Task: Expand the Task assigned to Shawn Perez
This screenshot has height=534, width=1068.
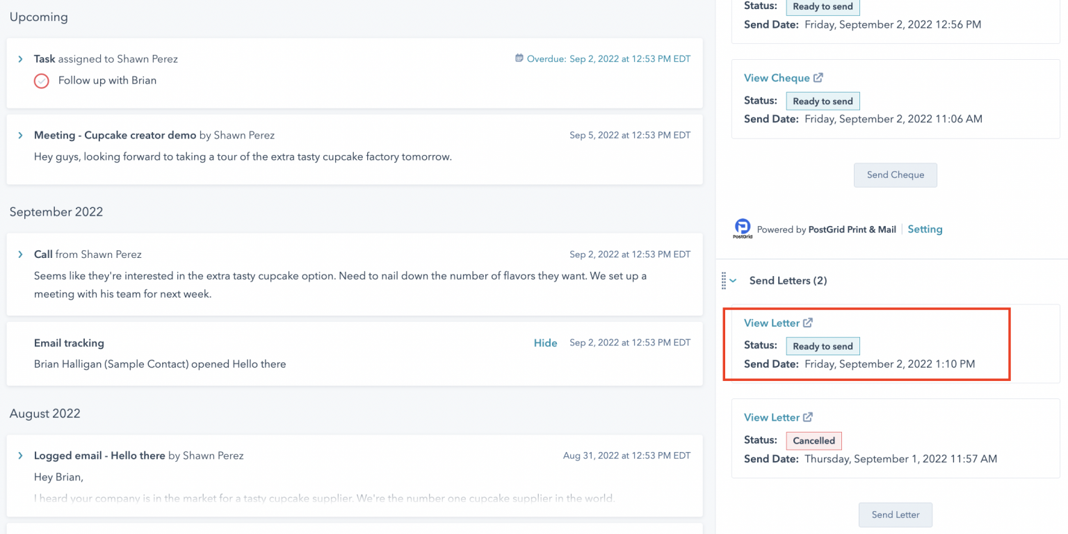Action: (21, 59)
